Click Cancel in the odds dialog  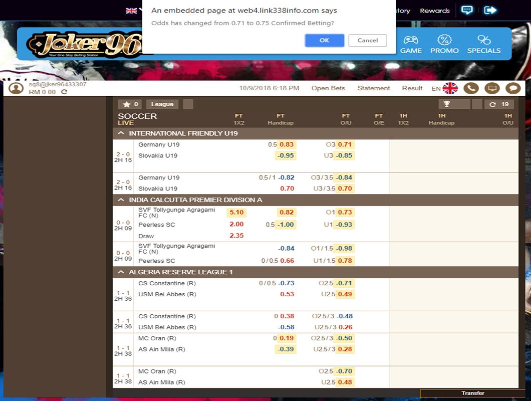[x=368, y=40]
